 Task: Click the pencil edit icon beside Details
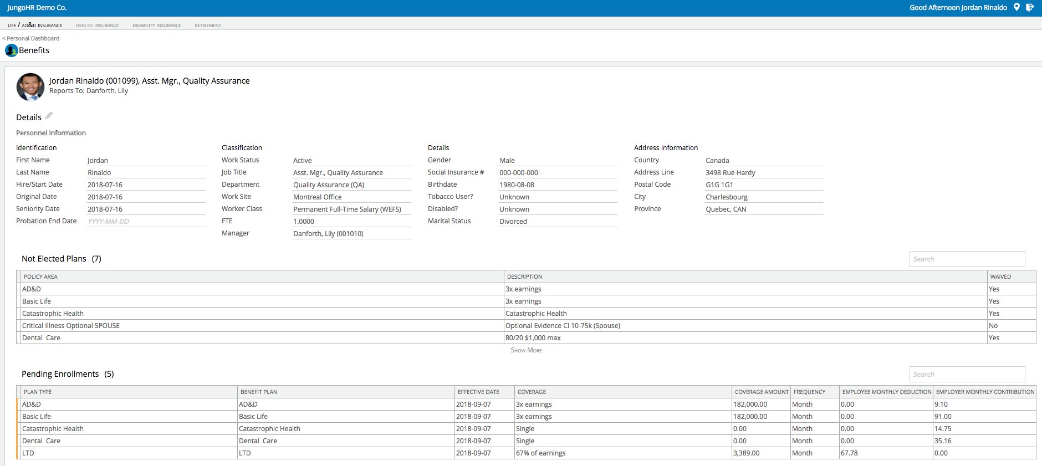tap(49, 116)
